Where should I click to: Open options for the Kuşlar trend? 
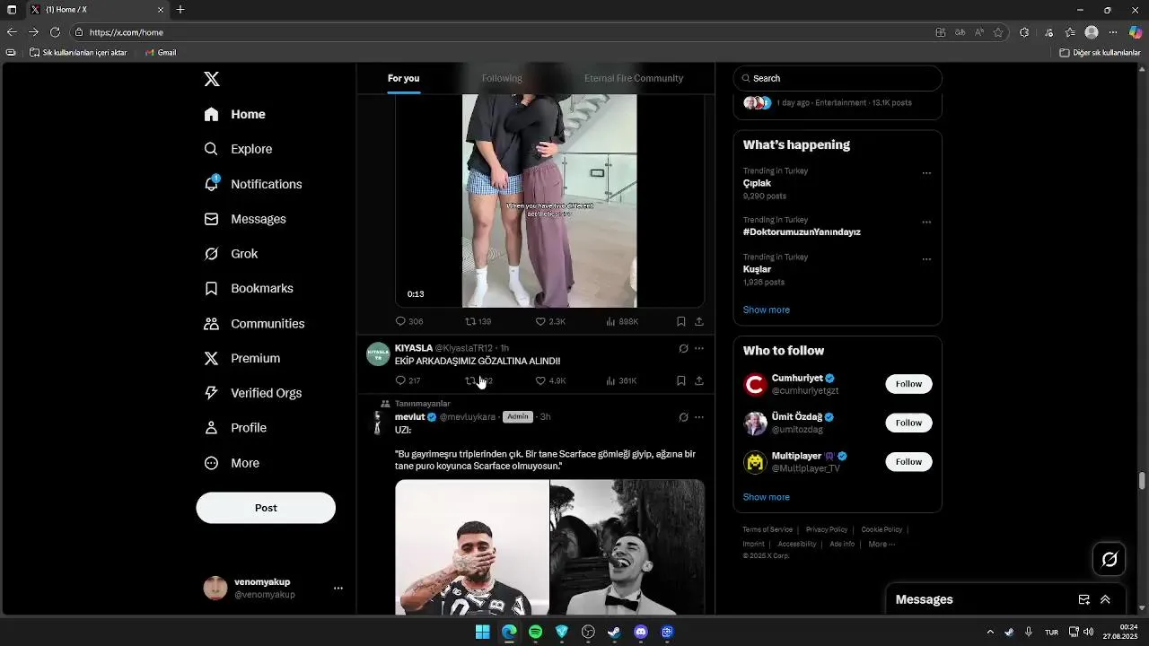[x=926, y=259]
